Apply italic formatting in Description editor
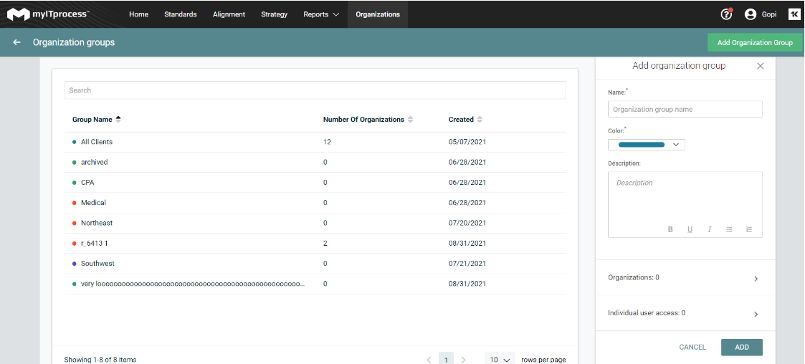805x364 pixels. point(709,229)
